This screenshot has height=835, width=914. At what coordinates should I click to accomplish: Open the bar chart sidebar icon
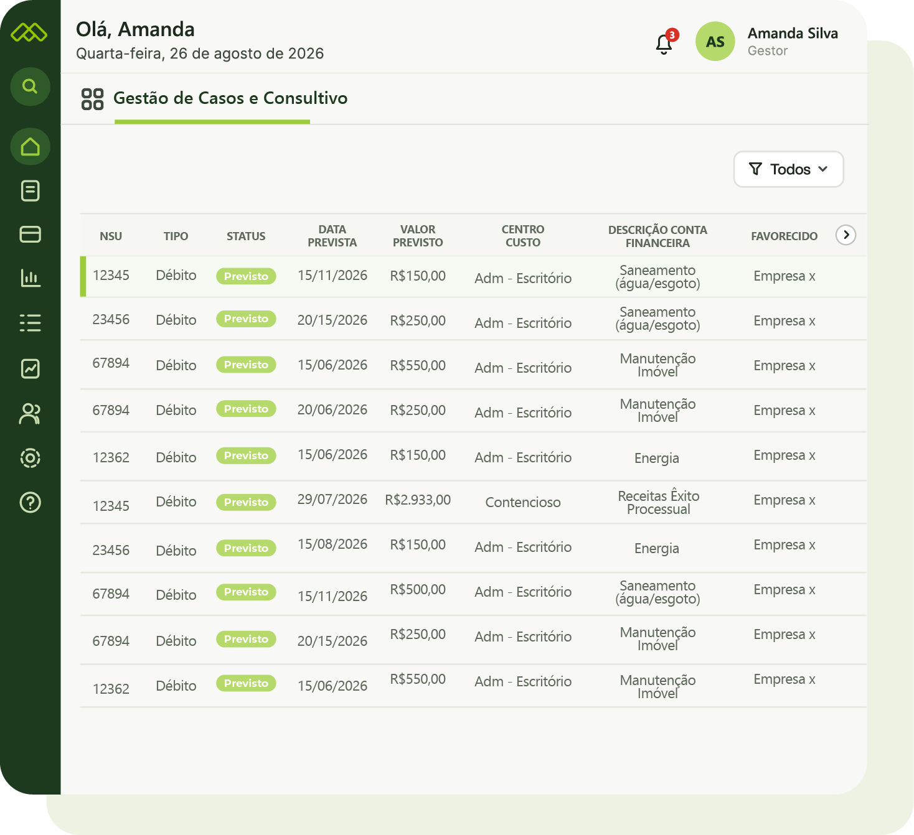[30, 278]
